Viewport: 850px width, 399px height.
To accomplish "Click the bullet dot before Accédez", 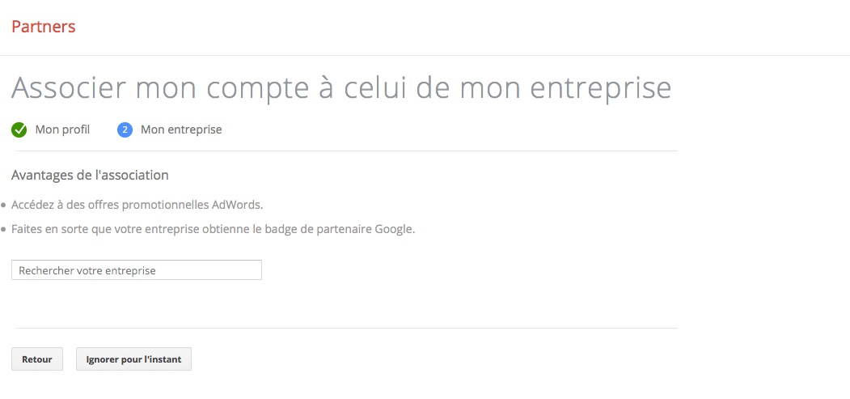I will [x=3, y=205].
